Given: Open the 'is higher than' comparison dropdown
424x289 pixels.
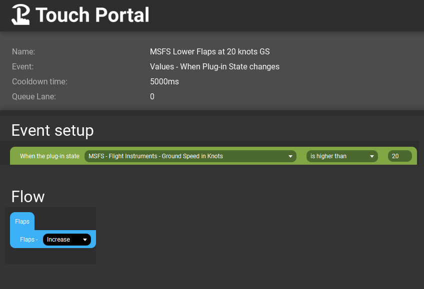Looking at the screenshot, I should coord(342,156).
